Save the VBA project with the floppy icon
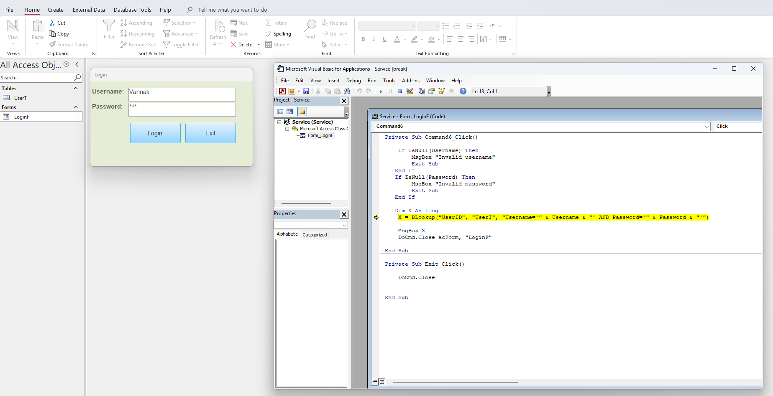Viewport: 773px width, 396px height. [x=306, y=91]
